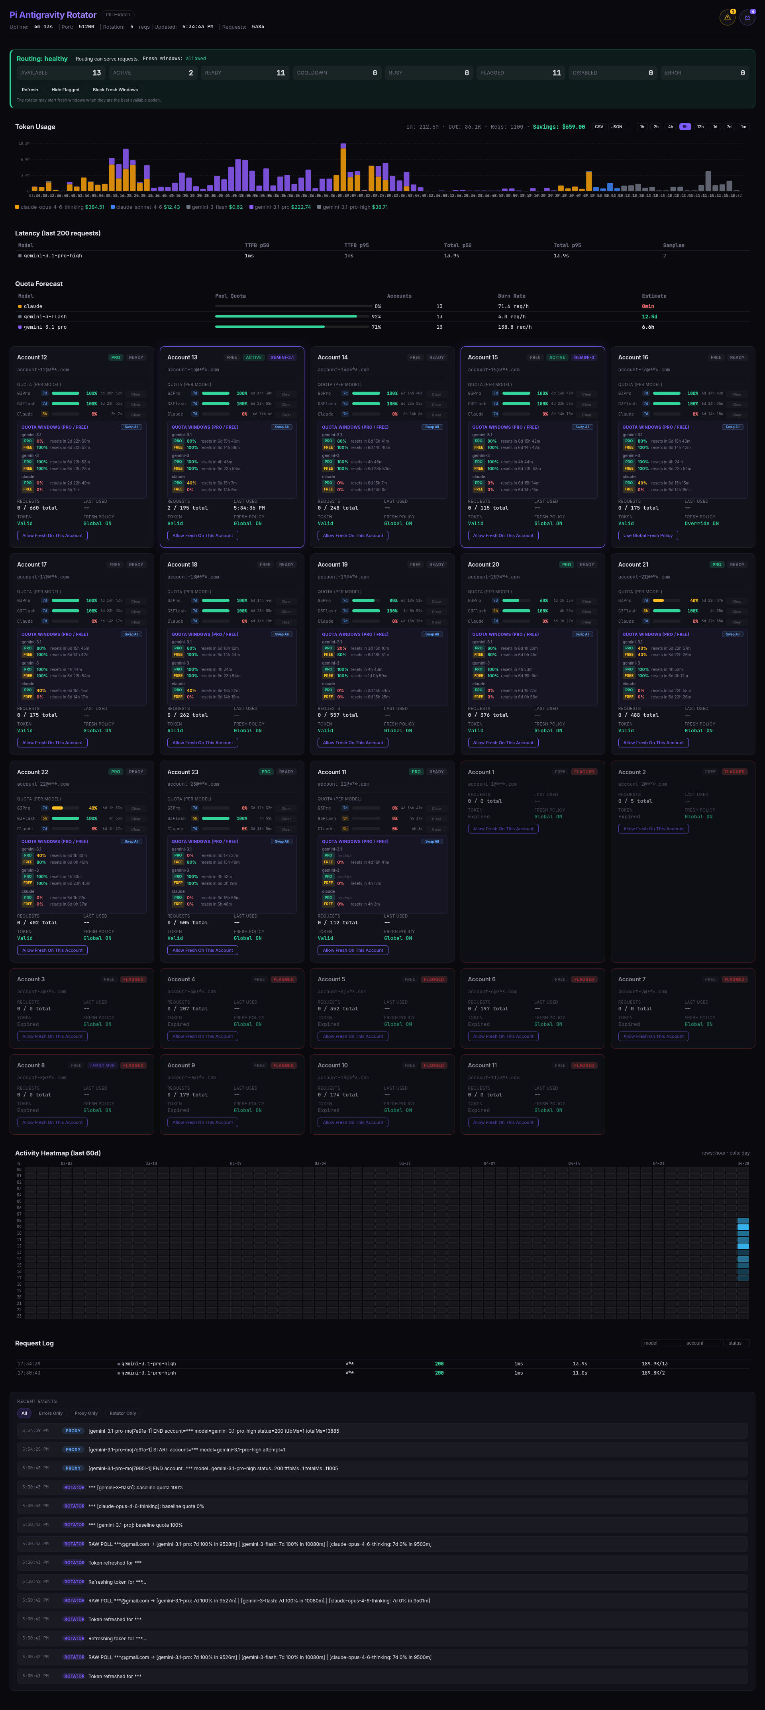Open the warning alerts icon
The image size is (765, 1710).
pos(727,18)
